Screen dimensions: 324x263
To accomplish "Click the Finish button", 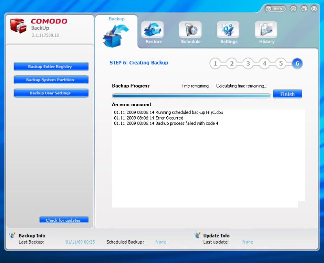I will (x=288, y=94).
